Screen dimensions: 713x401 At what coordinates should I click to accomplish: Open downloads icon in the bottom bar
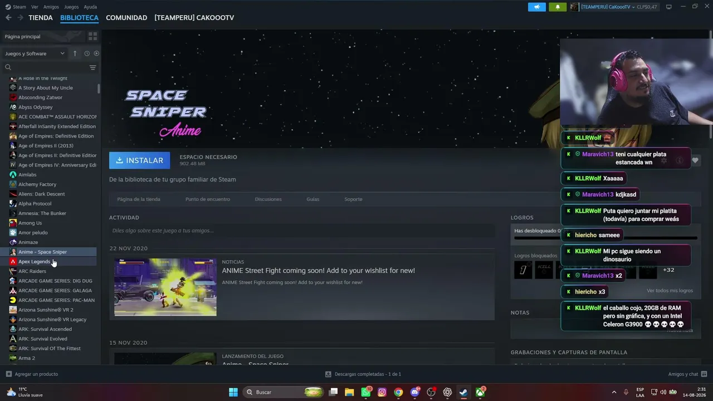tap(329, 374)
